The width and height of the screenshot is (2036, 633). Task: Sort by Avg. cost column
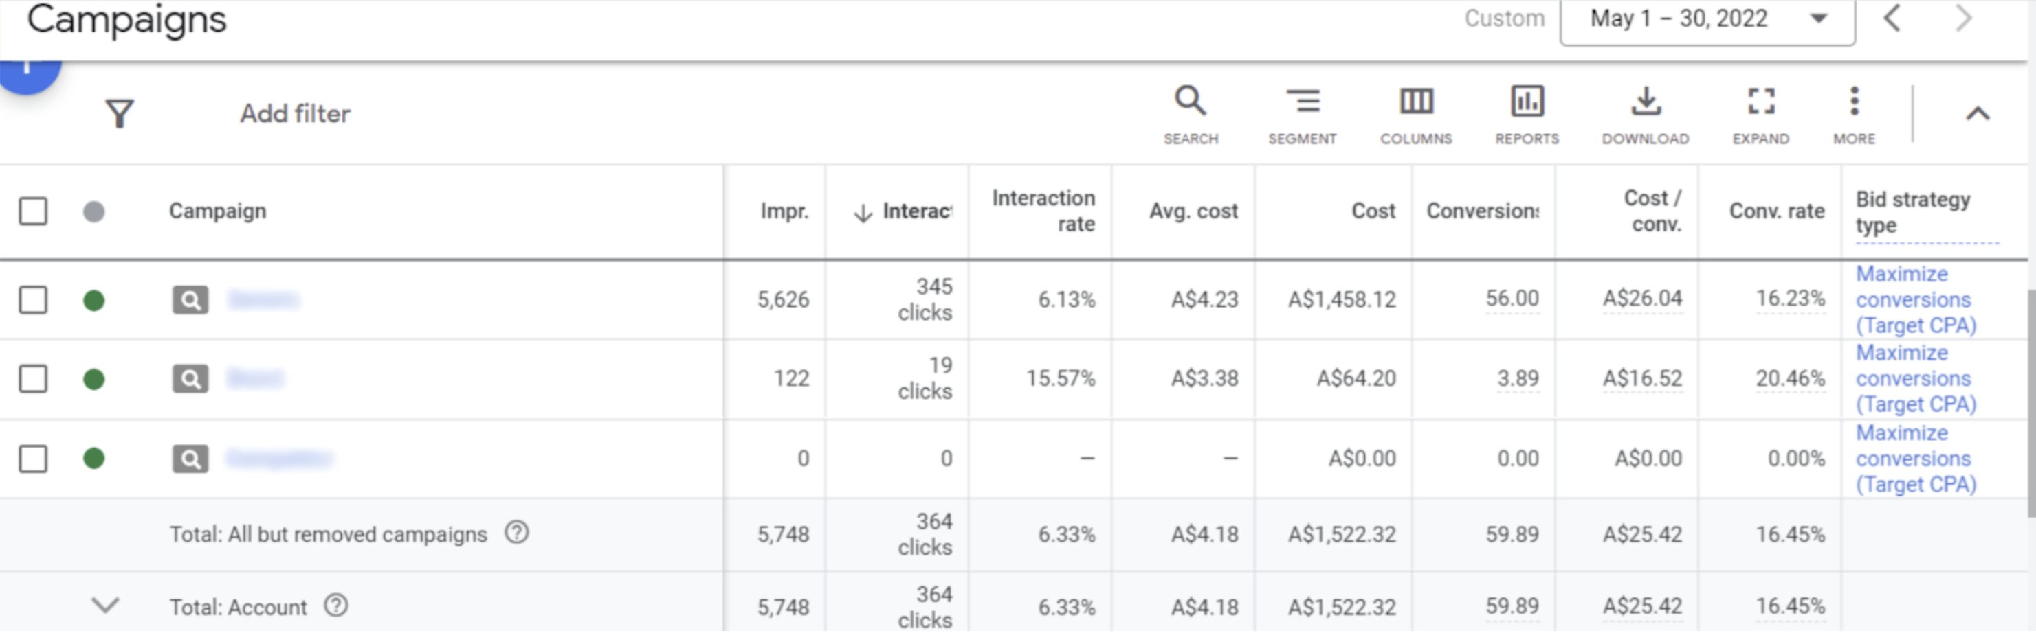[x=1193, y=211]
